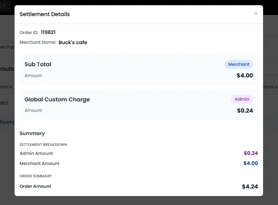Click the Order ID: label

point(29,33)
